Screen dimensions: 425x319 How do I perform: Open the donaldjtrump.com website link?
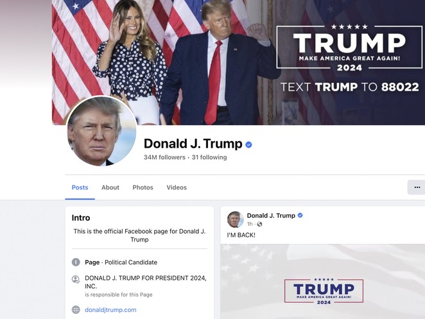click(110, 310)
